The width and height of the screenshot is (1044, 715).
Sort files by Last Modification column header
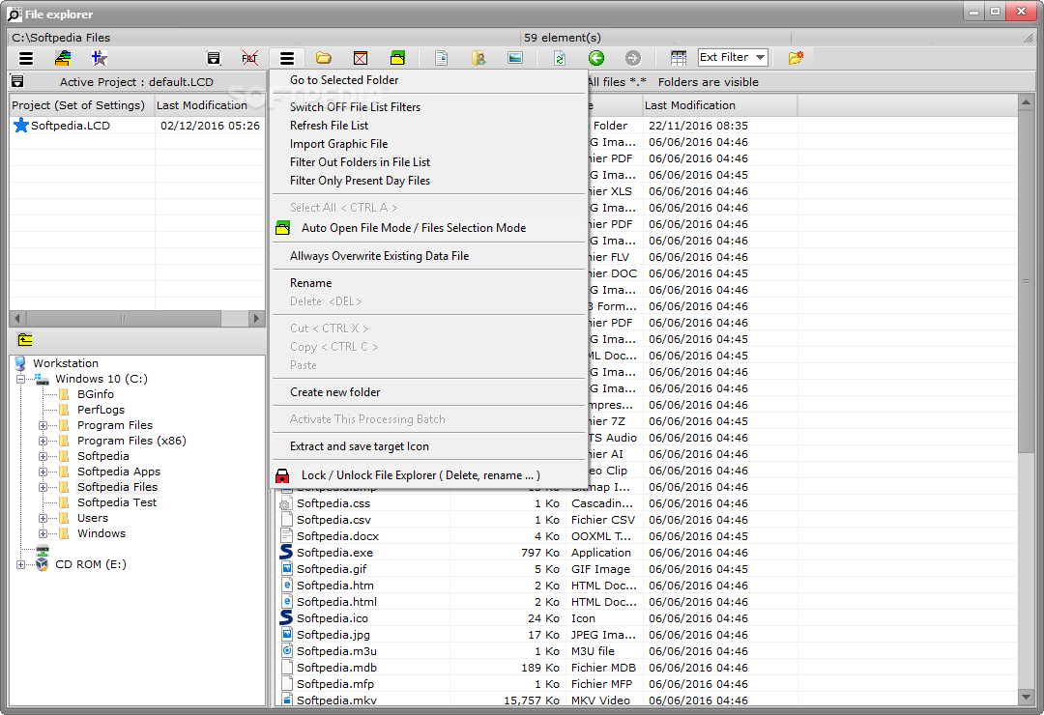[719, 105]
